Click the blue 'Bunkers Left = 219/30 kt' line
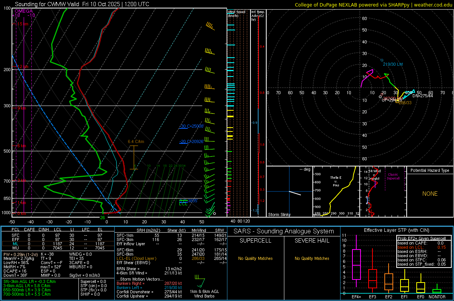454x301 pixels. [149, 288]
